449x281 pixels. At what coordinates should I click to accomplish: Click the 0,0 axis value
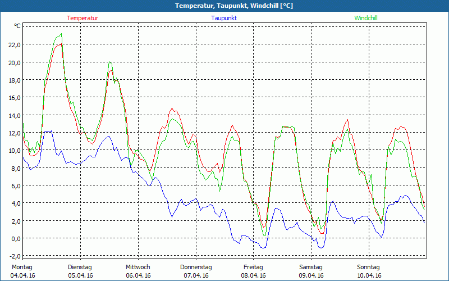tap(16, 238)
